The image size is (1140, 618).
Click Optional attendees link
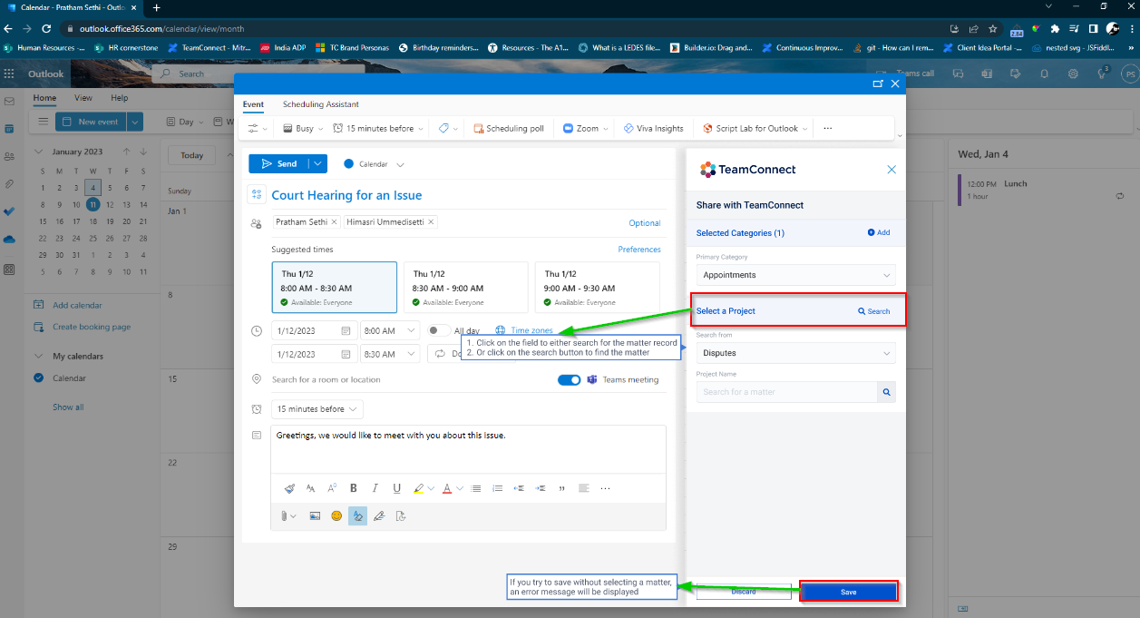pos(645,223)
